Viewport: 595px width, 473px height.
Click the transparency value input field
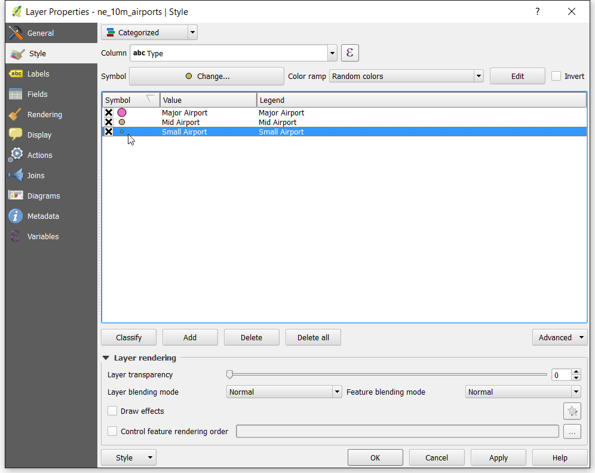[x=561, y=375]
